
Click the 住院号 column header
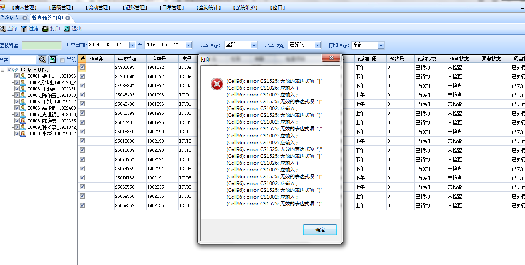pos(162,59)
